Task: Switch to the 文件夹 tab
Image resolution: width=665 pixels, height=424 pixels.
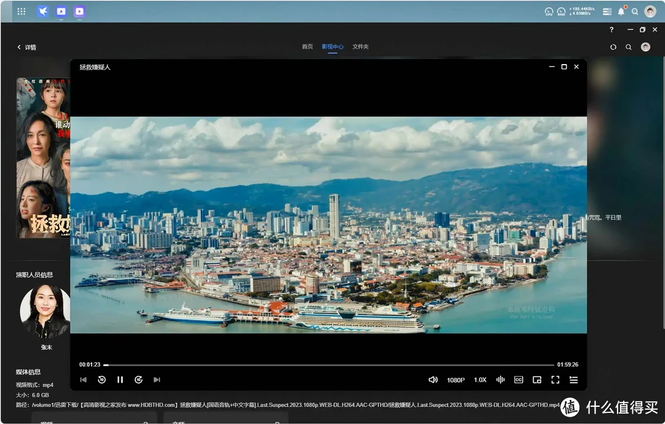Action: pos(360,47)
